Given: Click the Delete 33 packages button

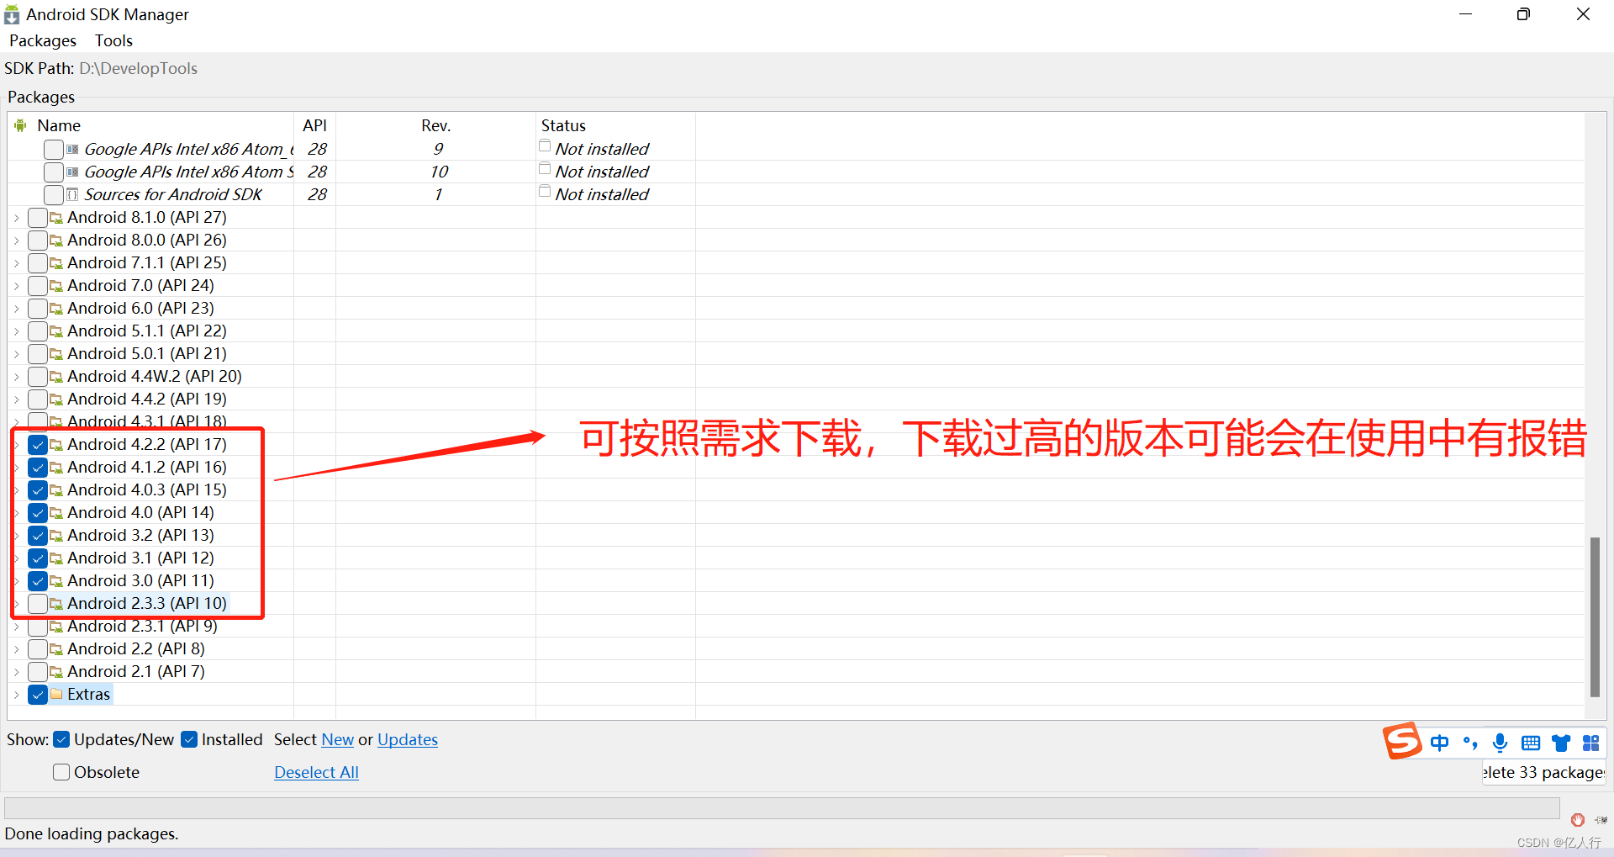Looking at the screenshot, I should click(x=1543, y=772).
